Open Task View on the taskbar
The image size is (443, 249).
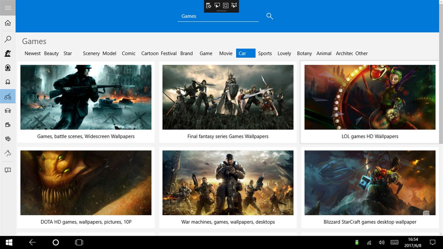click(79, 243)
